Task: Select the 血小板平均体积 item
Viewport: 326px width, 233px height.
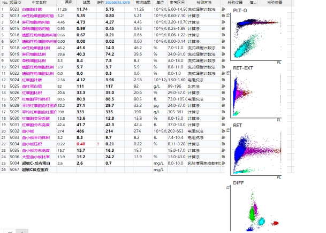Action: (36, 137)
